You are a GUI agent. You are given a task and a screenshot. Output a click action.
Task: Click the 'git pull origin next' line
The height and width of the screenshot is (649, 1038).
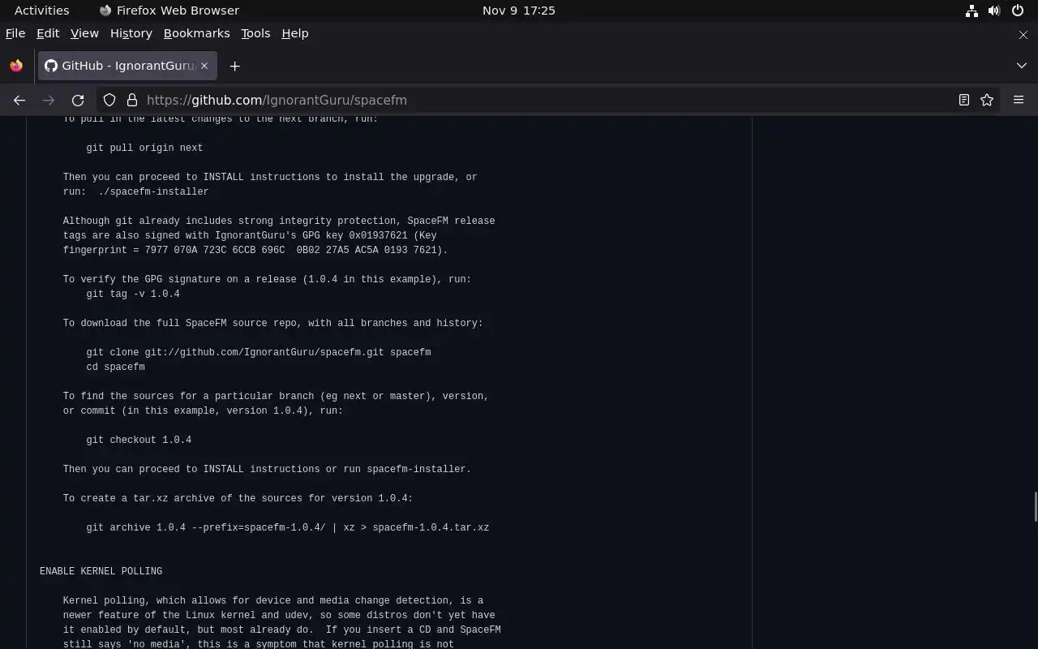[x=144, y=148]
